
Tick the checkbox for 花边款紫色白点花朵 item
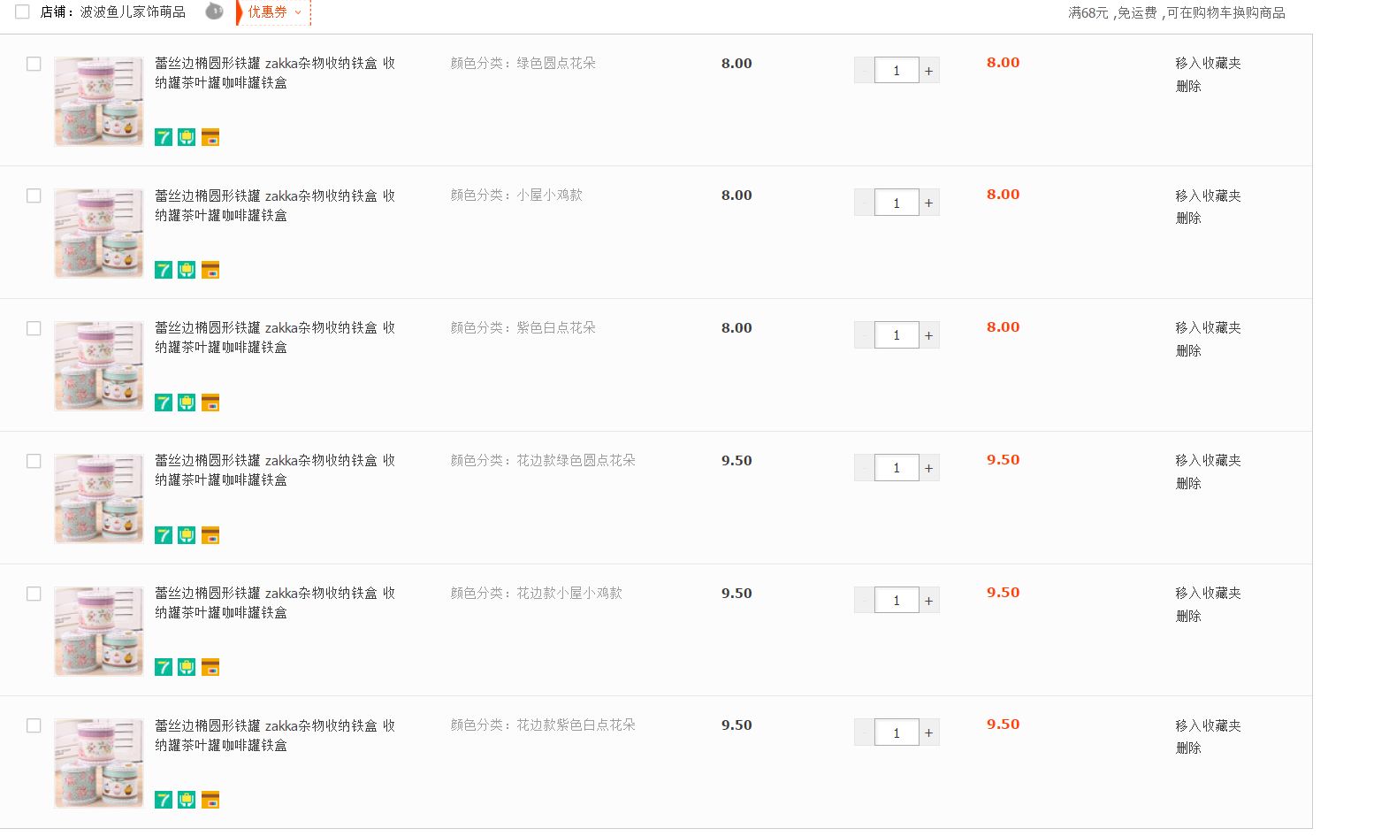pos(34,725)
